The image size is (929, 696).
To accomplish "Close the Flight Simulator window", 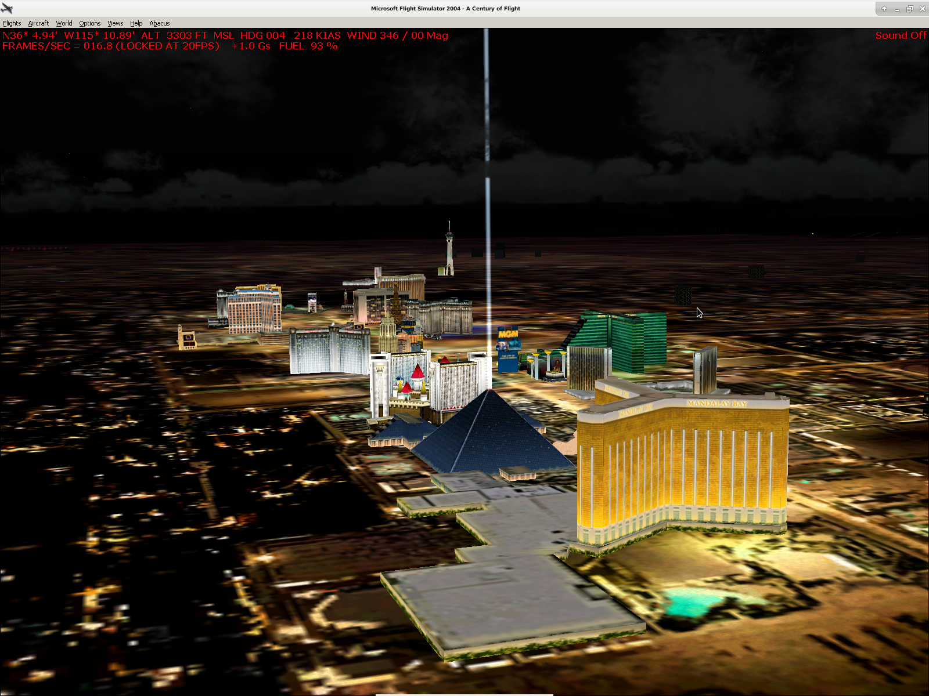I will pos(923,9).
